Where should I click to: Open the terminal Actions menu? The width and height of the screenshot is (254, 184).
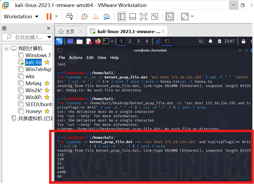tap(76, 58)
